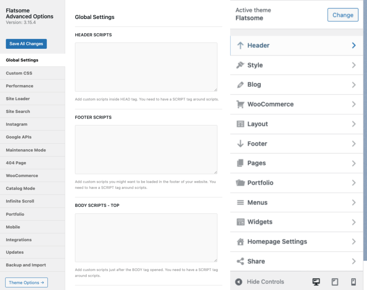This screenshot has width=367, height=290.
Task: Open the Integrations sidebar tab
Action: click(x=33, y=240)
